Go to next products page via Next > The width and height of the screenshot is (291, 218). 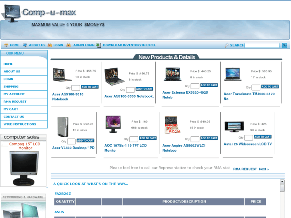(x=264, y=169)
